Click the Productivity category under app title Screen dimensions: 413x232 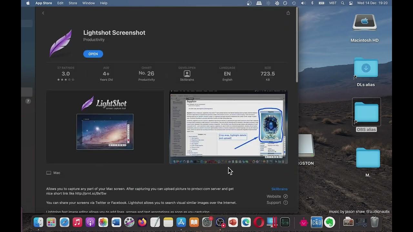(94, 40)
